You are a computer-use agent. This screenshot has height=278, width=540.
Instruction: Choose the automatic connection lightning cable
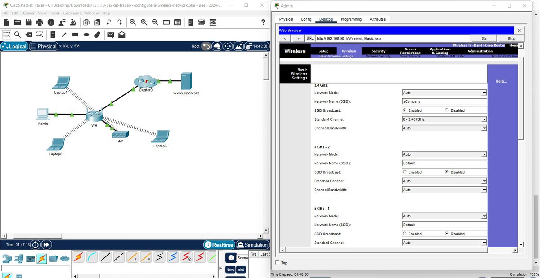[78, 257]
